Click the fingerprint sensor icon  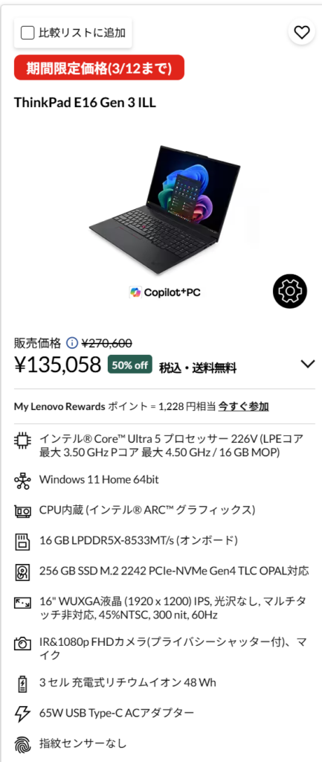(x=22, y=744)
